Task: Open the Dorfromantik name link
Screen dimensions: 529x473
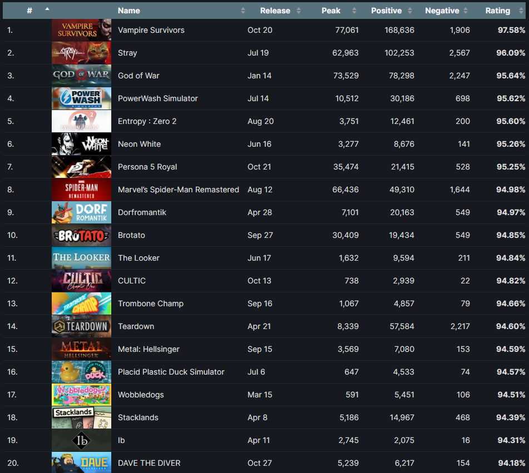Action: tap(142, 212)
